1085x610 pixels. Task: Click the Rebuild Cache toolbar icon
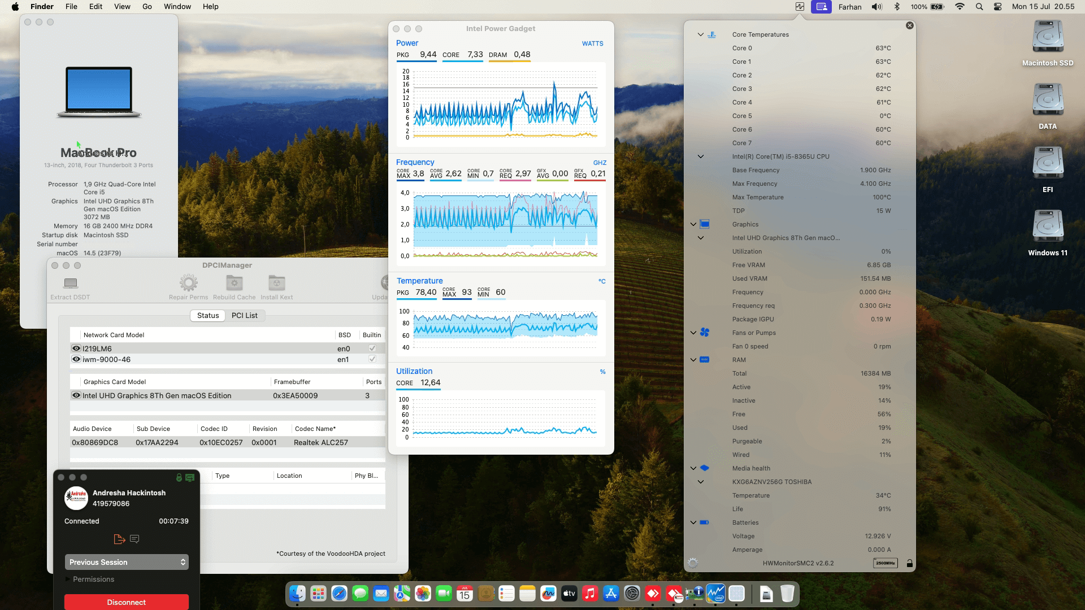[235, 283]
